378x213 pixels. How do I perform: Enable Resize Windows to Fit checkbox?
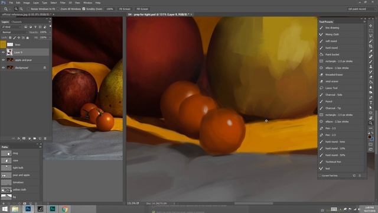(28, 9)
